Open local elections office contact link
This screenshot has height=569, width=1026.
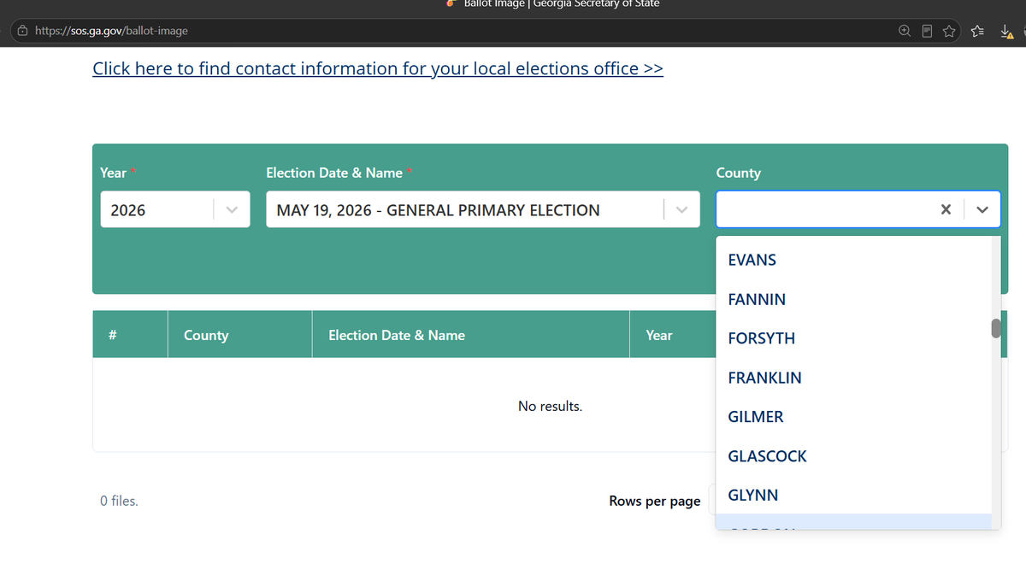coord(378,68)
